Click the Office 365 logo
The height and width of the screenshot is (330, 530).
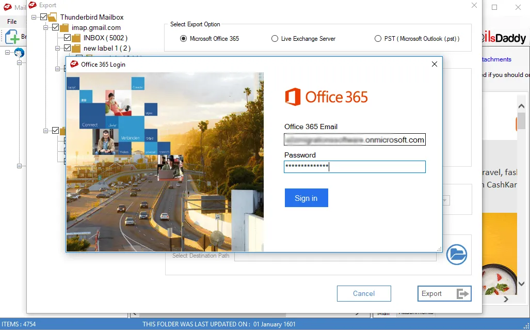point(326,97)
